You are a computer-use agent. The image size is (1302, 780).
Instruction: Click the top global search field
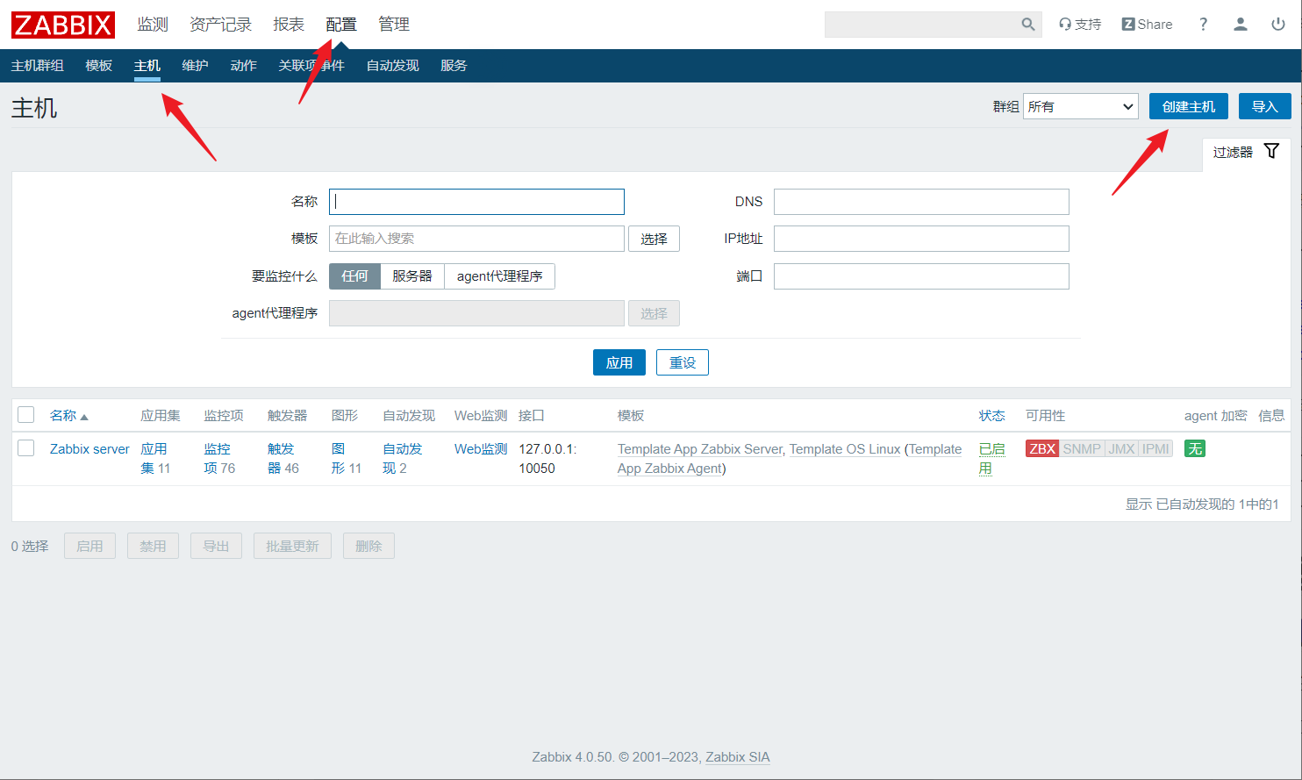coord(921,25)
